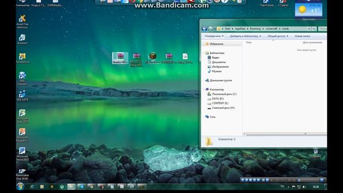Open the Изображения library
Image resolution: width=343 pixels, height=193 pixels.
tap(220, 66)
